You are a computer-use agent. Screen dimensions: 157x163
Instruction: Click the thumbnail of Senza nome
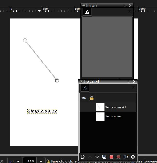[100, 117]
